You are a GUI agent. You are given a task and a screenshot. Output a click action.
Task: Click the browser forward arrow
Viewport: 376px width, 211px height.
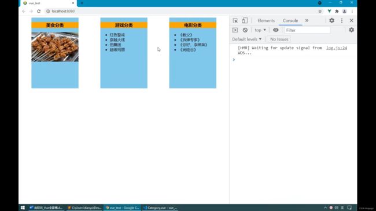[x=31, y=11]
